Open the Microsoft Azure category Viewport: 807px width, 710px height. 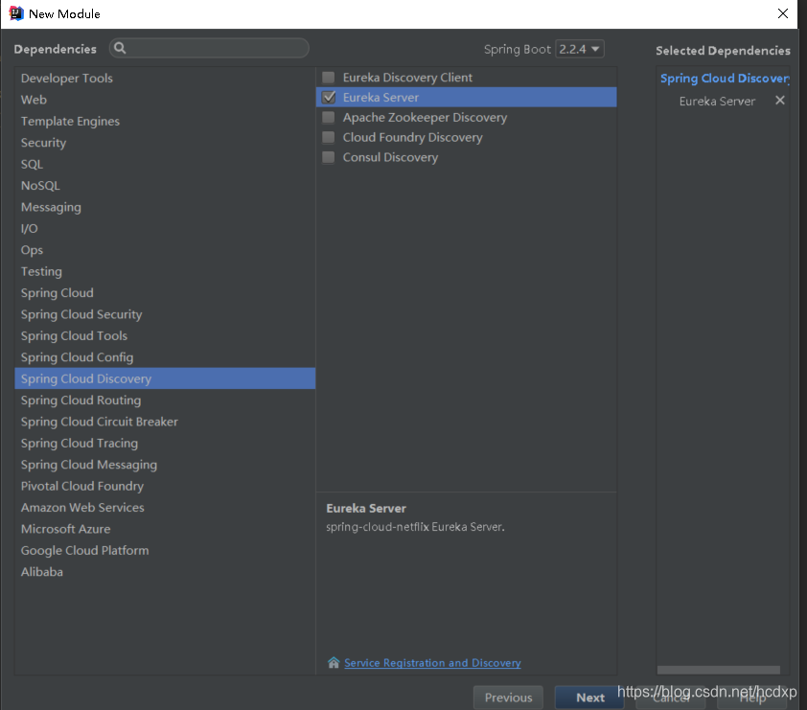pyautogui.click(x=165, y=529)
